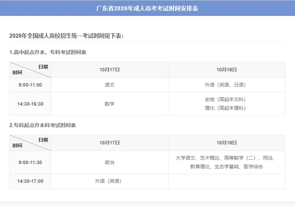Click the 14:30-17:00 time cell

pos(30,181)
